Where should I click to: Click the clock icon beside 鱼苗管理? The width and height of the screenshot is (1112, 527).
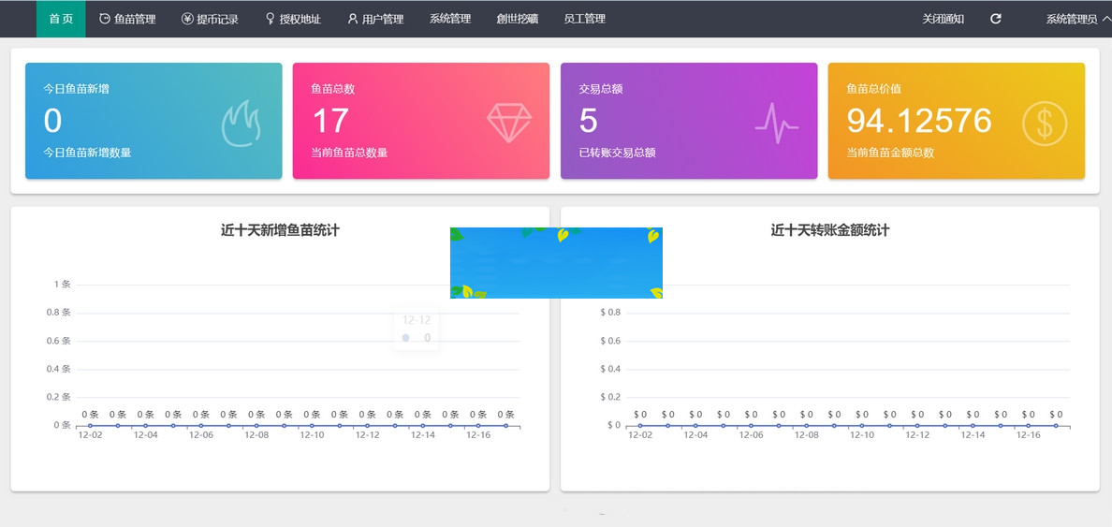click(x=105, y=19)
